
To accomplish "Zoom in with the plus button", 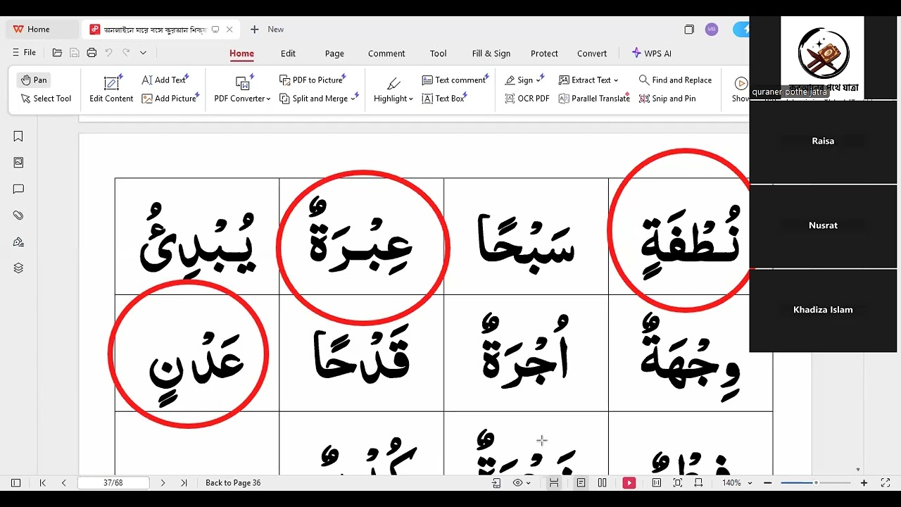I will pyautogui.click(x=864, y=483).
